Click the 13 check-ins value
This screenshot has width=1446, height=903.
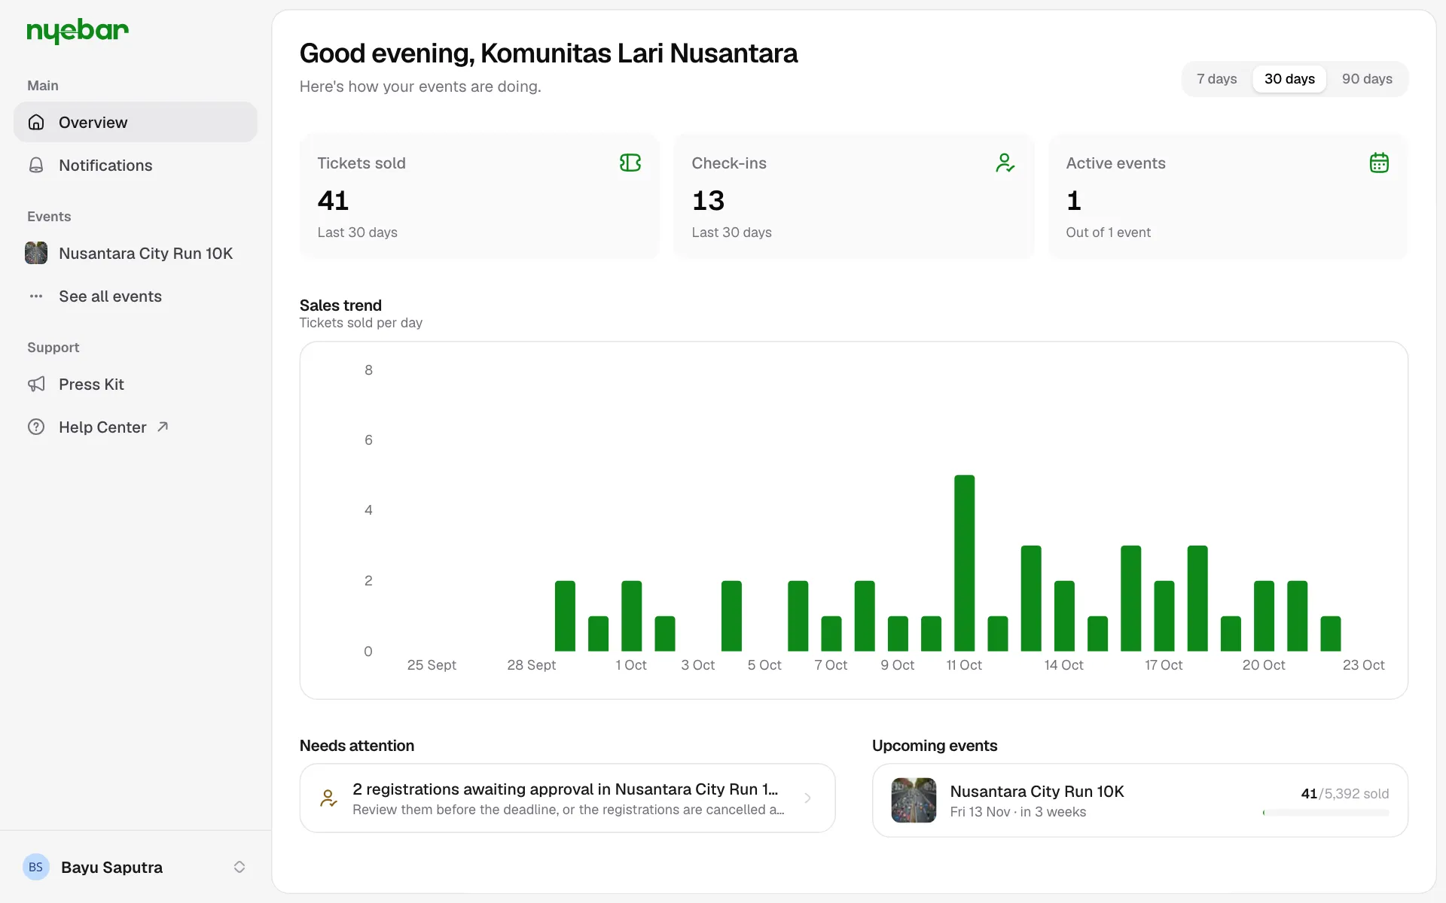tap(708, 200)
